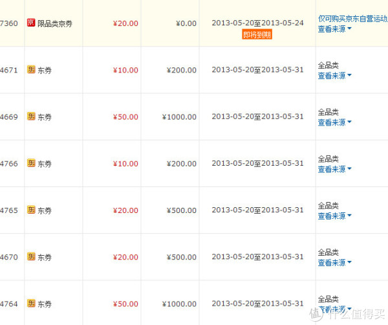Screen dimensions: 388x325
Task: Click the validity date in row 4671
Action: 257,70
